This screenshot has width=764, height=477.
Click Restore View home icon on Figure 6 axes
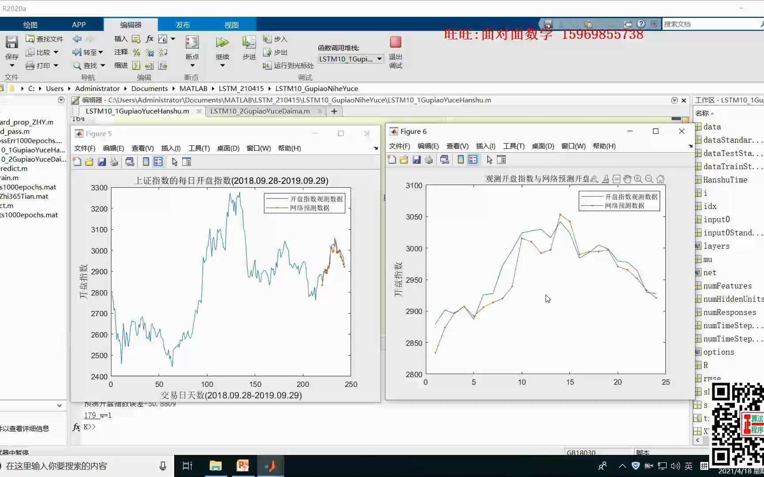point(660,179)
